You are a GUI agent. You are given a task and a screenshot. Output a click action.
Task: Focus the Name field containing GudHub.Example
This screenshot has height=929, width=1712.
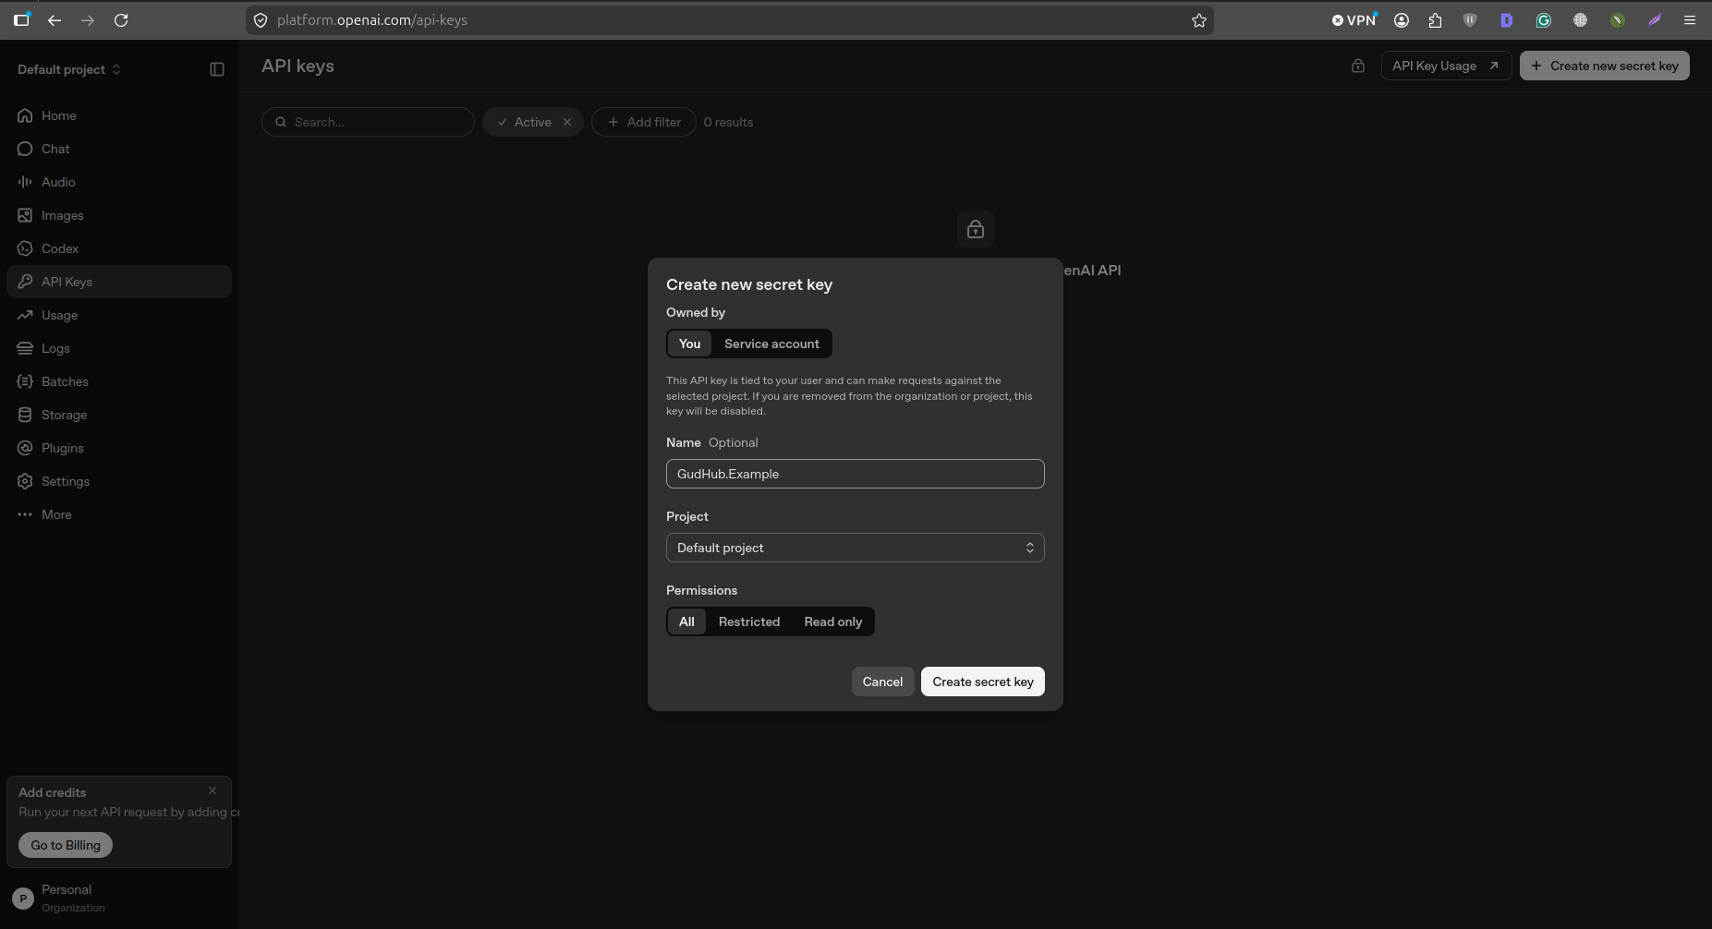[855, 474]
